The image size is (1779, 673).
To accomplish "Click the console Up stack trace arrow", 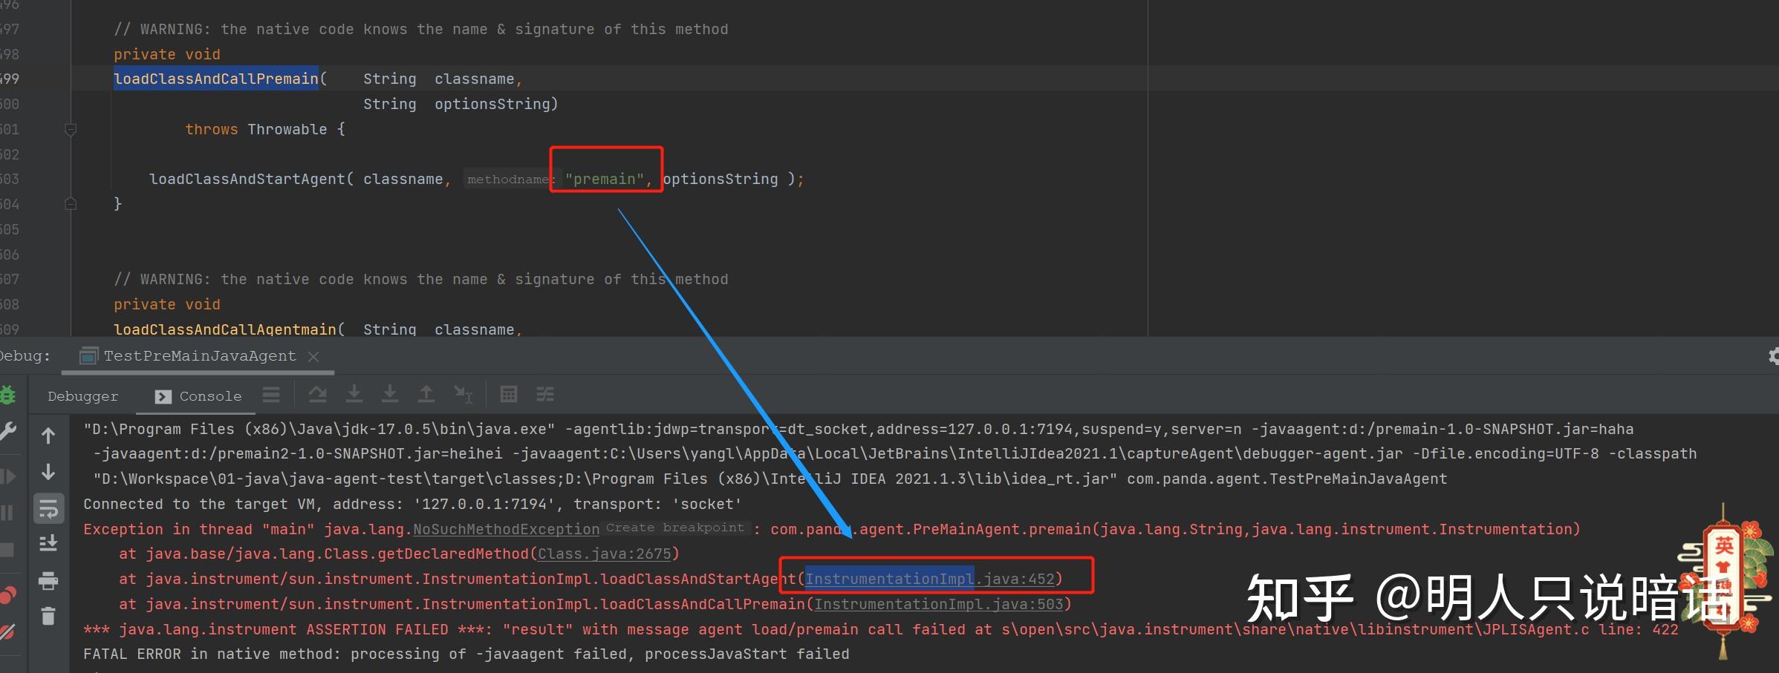I will click(x=48, y=436).
